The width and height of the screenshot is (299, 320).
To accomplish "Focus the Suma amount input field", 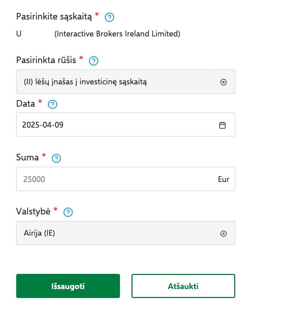I will 115,179.
